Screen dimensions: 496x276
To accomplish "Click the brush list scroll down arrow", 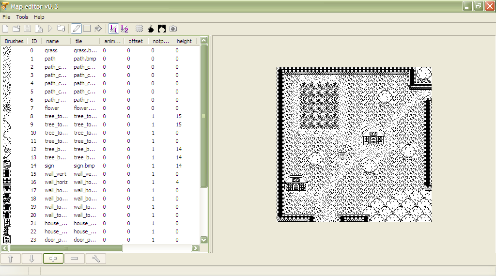I will pos(203,240).
